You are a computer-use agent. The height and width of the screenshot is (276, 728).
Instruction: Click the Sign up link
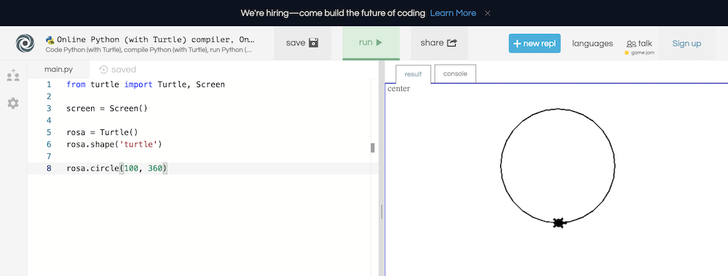tap(687, 44)
